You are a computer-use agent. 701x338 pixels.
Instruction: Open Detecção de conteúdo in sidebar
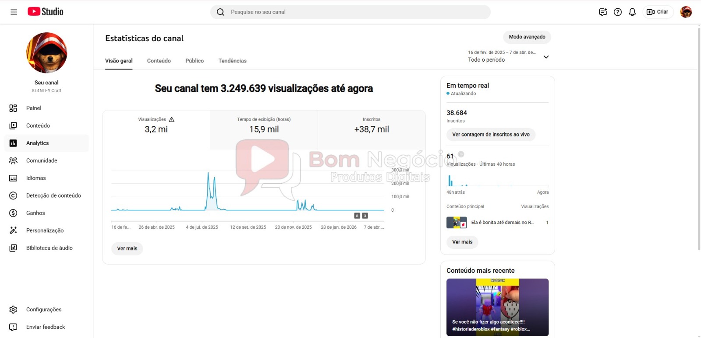[x=53, y=195]
